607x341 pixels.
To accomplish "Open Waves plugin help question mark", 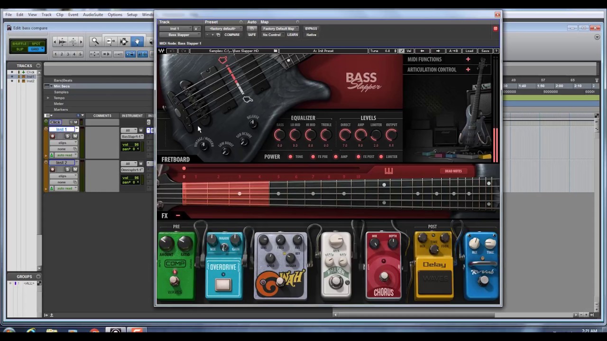I will pyautogui.click(x=496, y=51).
